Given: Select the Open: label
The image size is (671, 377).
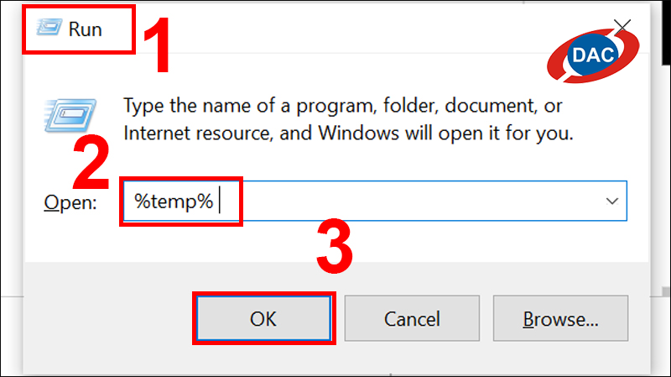Looking at the screenshot, I should point(70,202).
